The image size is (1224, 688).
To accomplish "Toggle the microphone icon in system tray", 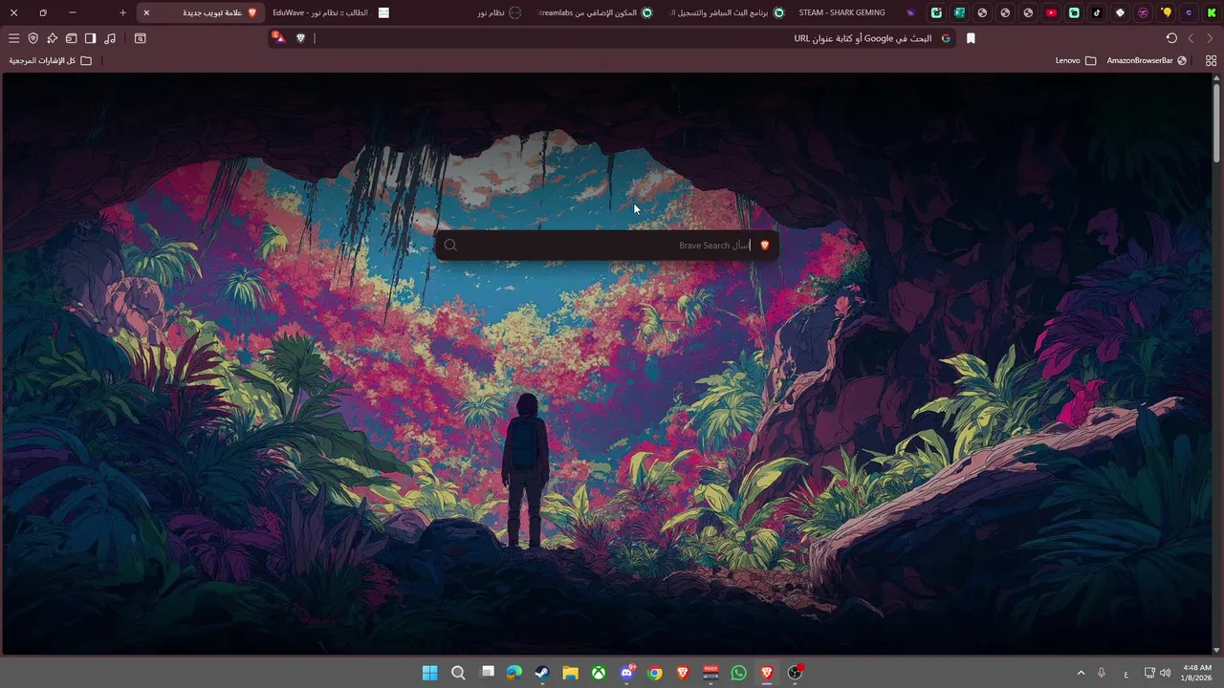I will (x=1102, y=673).
